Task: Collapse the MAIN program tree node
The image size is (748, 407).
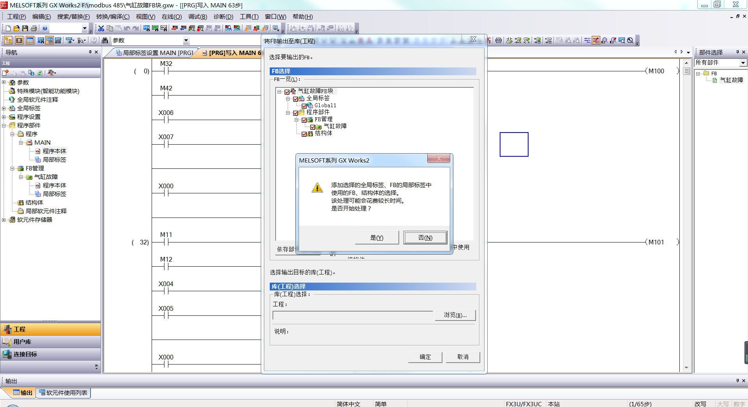Action: click(21, 143)
